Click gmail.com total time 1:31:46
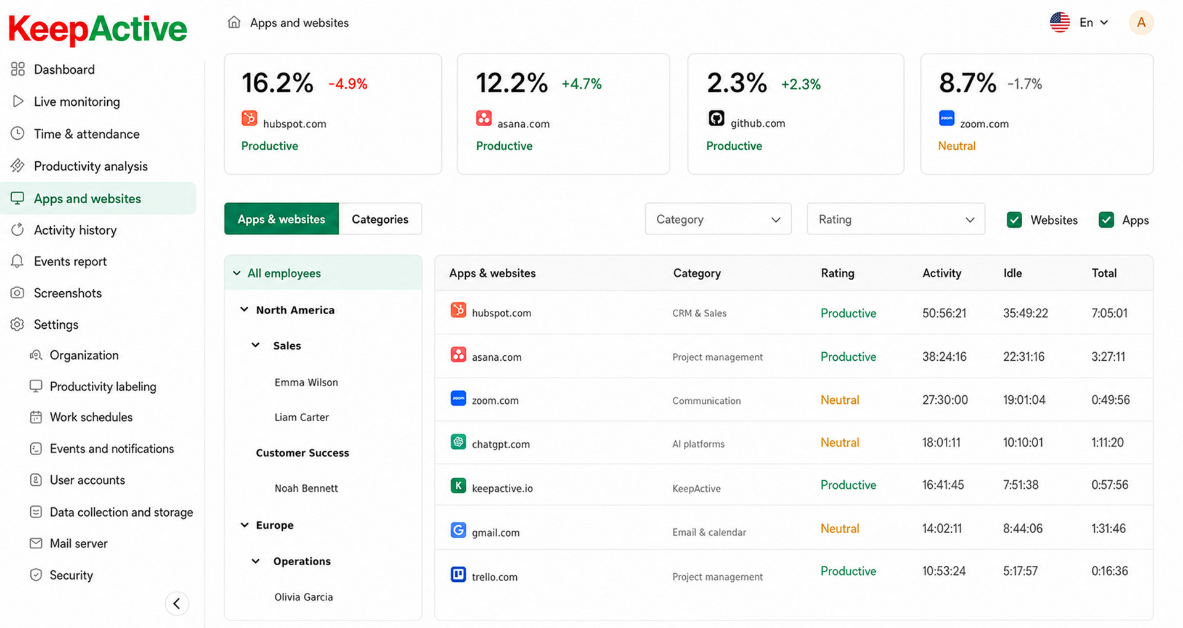Screen dimensions: 1183x628 pyautogui.click(x=1108, y=529)
